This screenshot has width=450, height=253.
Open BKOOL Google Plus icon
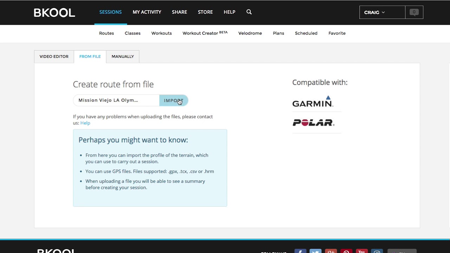[331, 251]
